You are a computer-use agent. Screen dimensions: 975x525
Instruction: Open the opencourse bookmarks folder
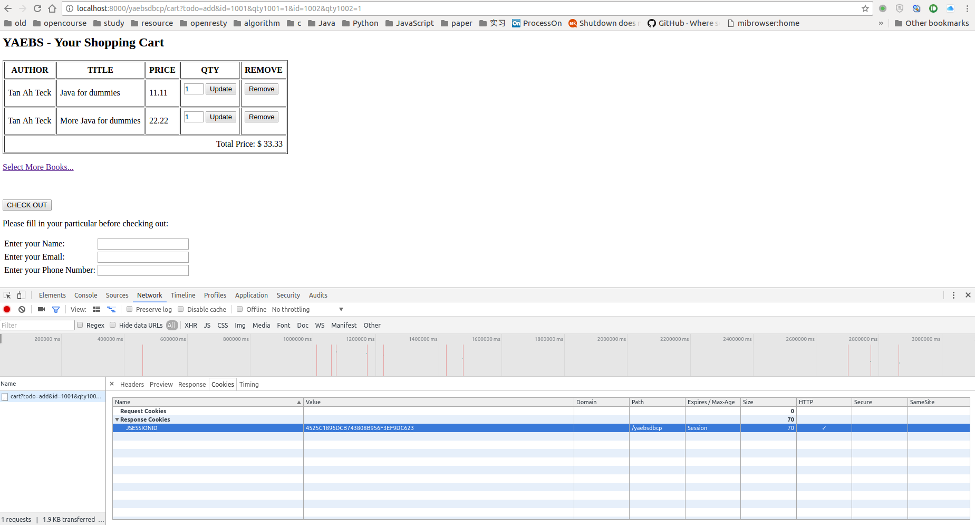point(60,23)
